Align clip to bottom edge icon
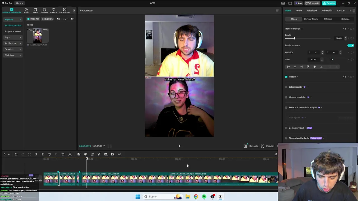 321,67
